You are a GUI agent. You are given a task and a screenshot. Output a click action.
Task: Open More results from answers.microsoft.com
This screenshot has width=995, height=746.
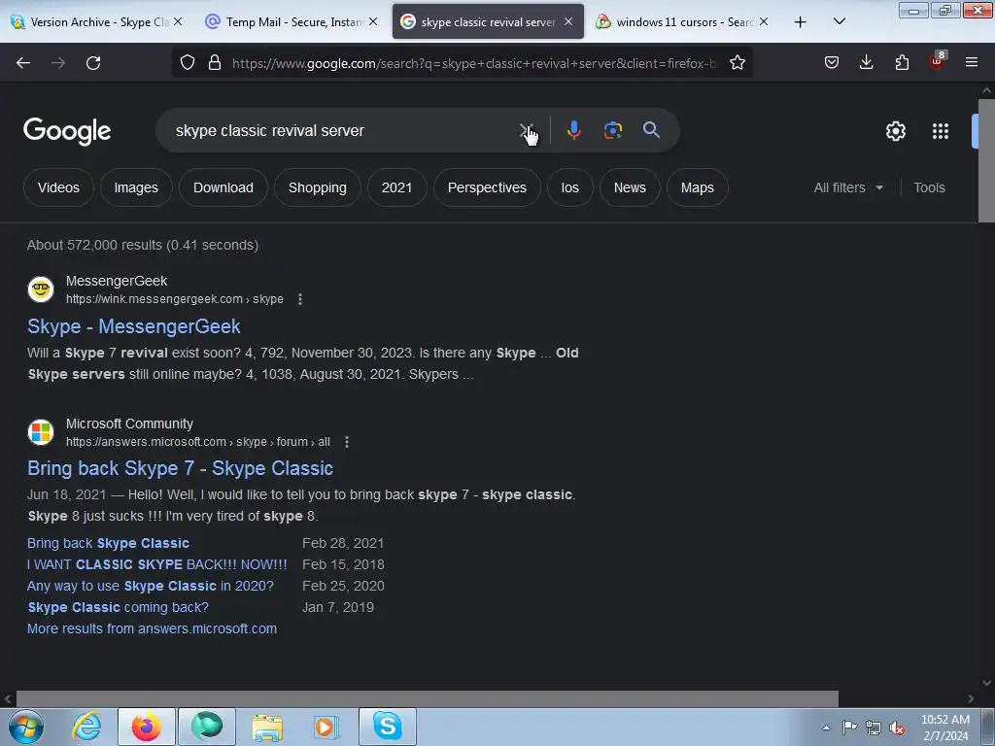click(152, 628)
